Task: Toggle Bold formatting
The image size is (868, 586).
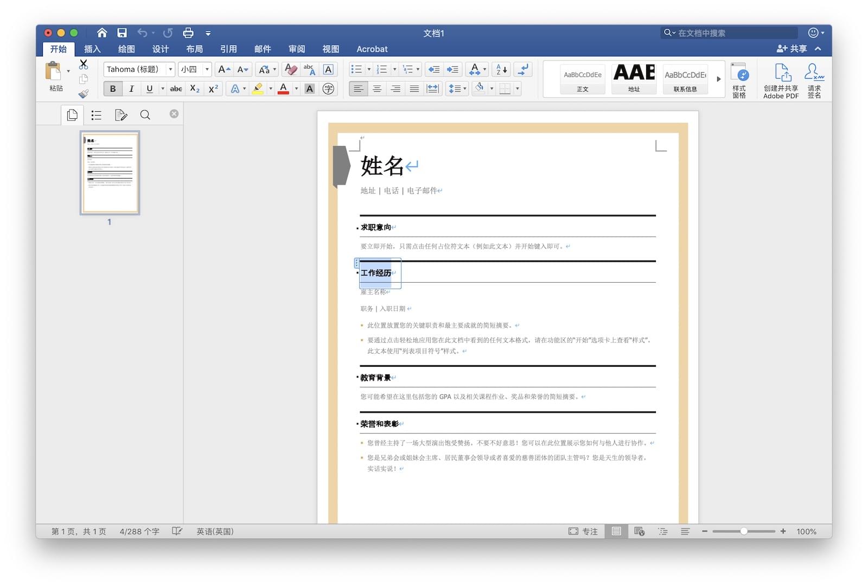Action: [x=113, y=89]
